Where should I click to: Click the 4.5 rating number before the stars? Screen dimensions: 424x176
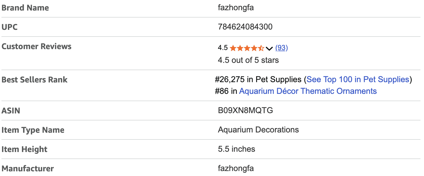223,48
